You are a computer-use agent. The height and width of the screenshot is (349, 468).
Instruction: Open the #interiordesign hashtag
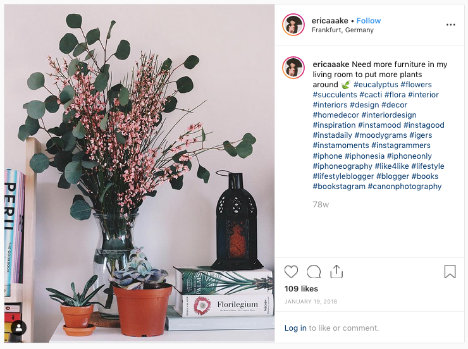[x=388, y=115]
